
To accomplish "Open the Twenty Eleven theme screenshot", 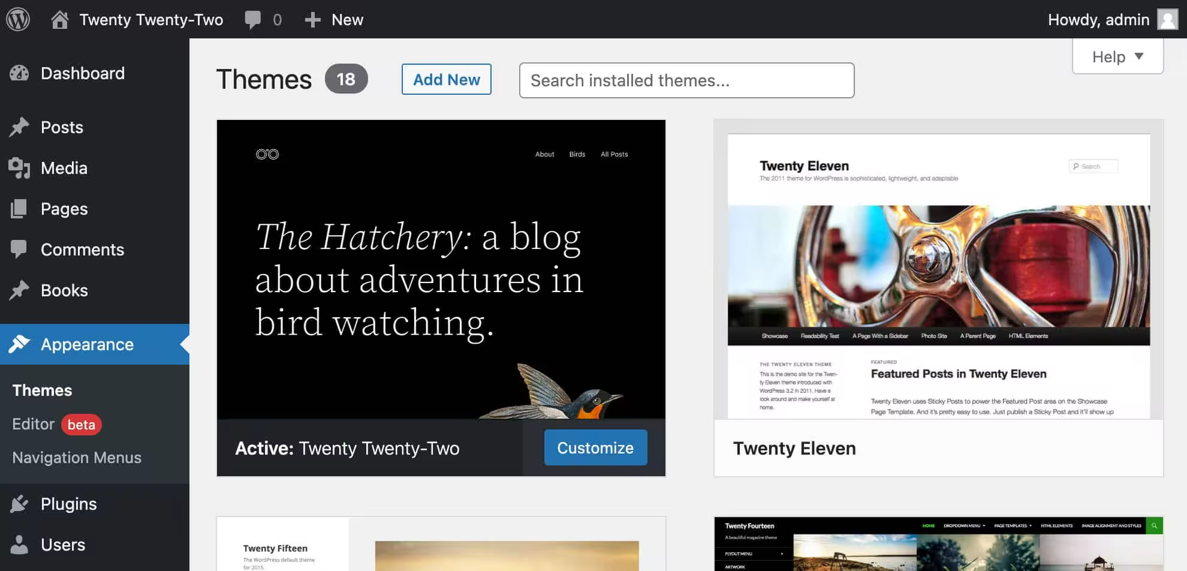I will pyautogui.click(x=939, y=269).
